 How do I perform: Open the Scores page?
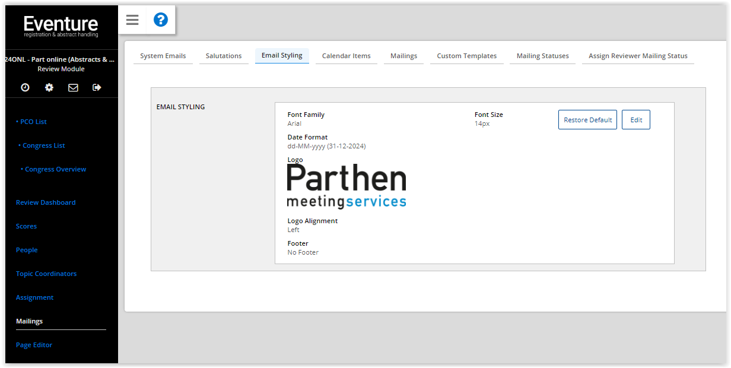coord(26,226)
